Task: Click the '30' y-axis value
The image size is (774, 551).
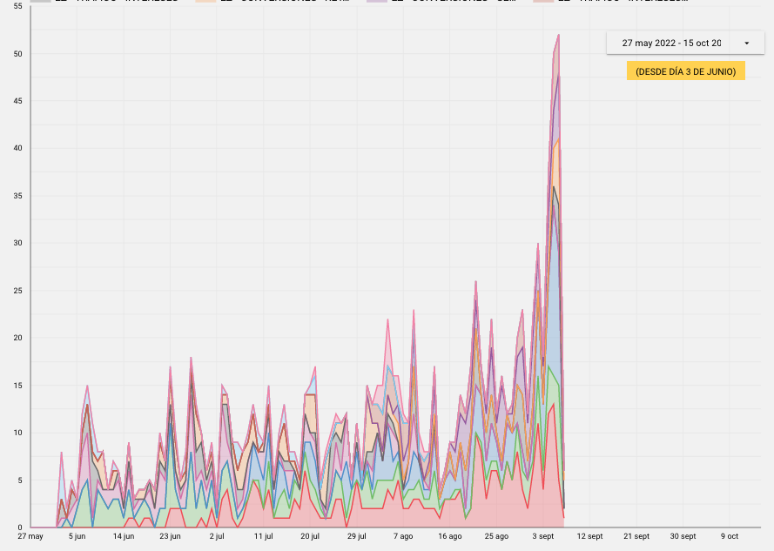Action: click(x=17, y=244)
